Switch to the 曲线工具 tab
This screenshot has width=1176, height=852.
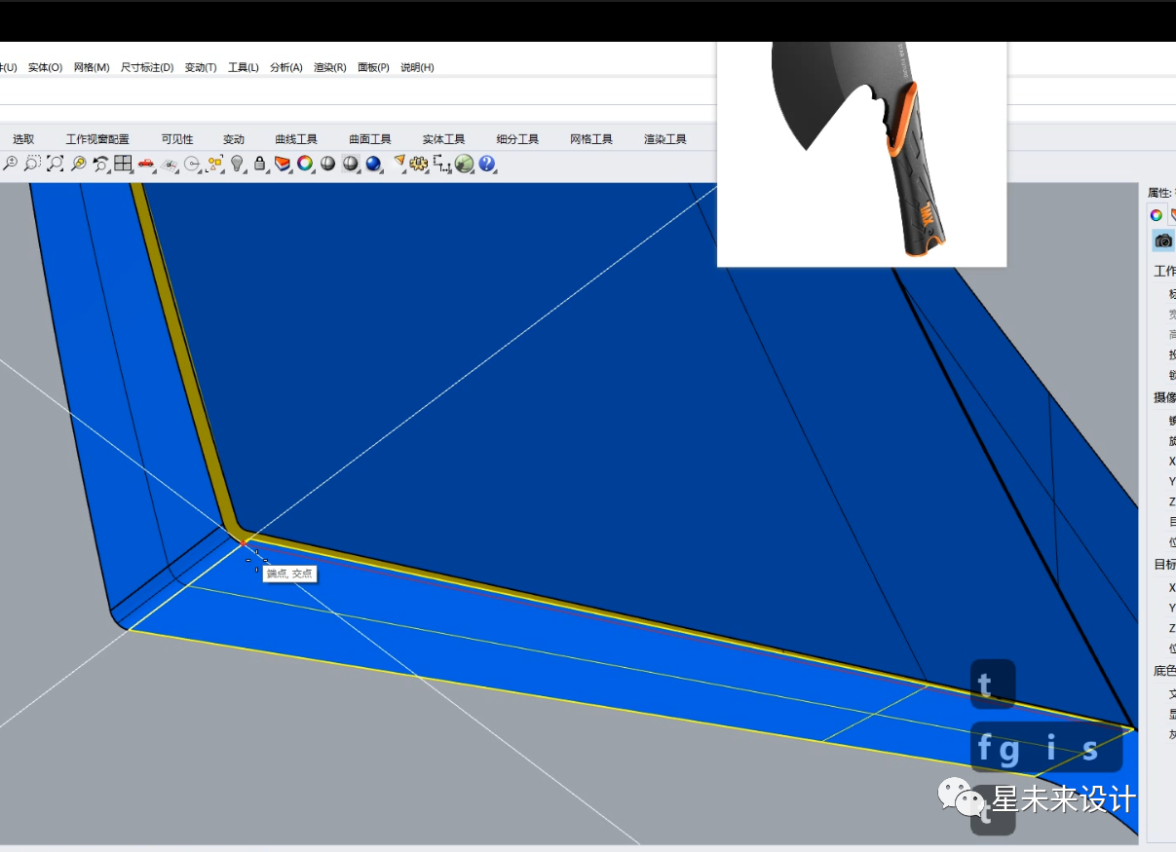(296, 139)
